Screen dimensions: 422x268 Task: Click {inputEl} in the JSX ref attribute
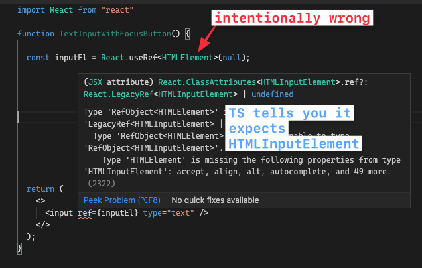(x=117, y=213)
